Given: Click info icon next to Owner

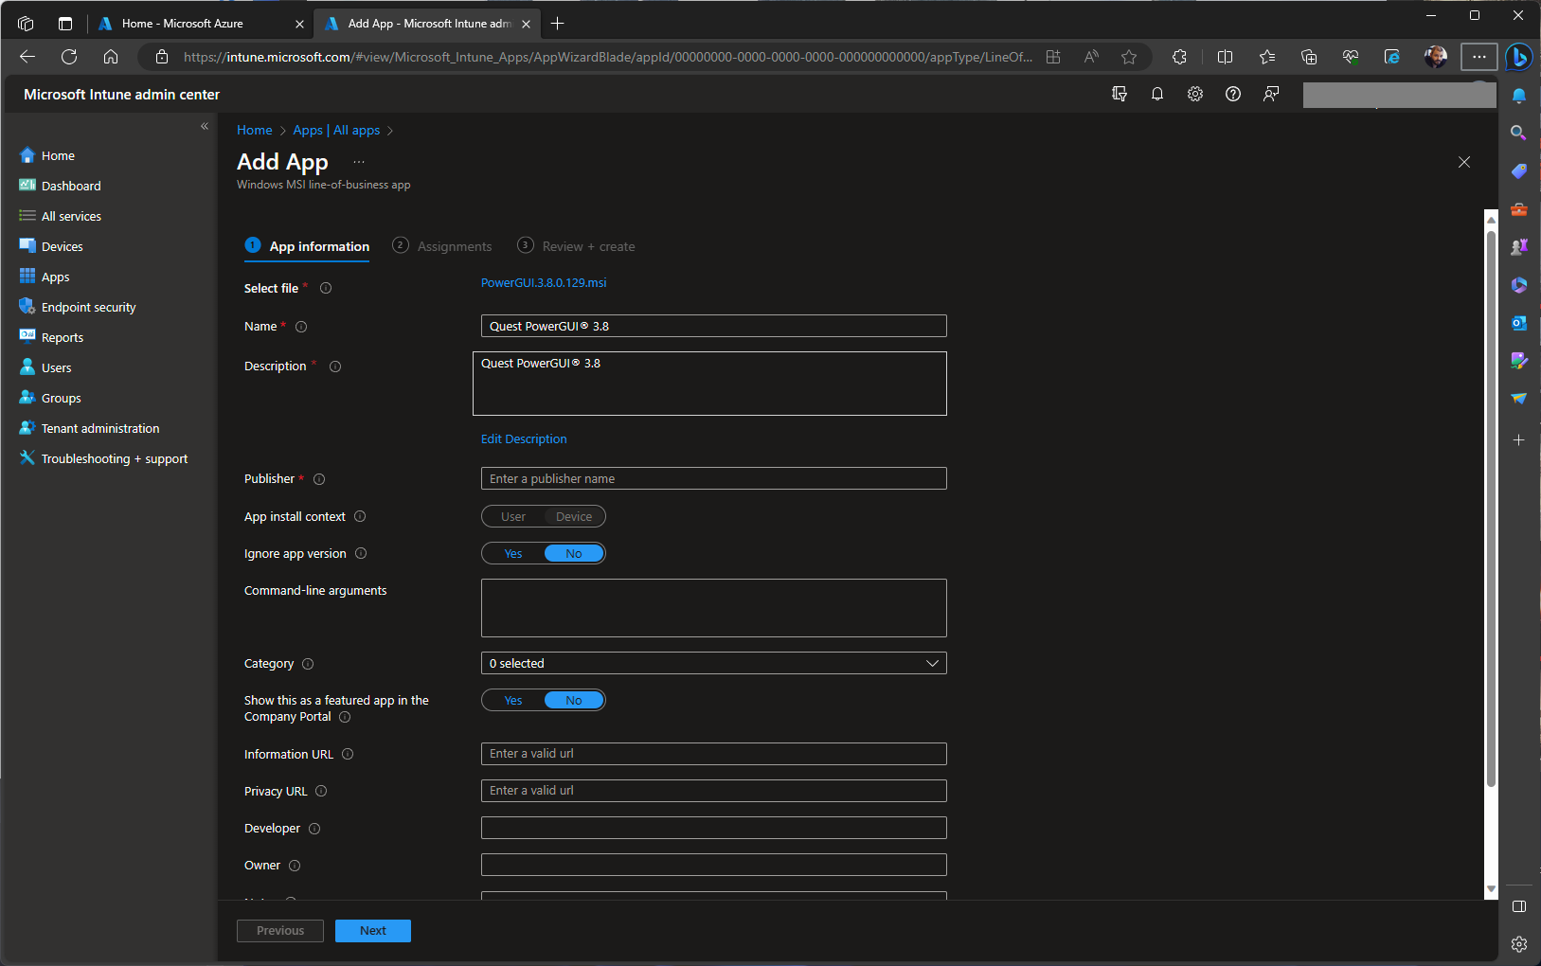Looking at the screenshot, I should click(x=295, y=866).
